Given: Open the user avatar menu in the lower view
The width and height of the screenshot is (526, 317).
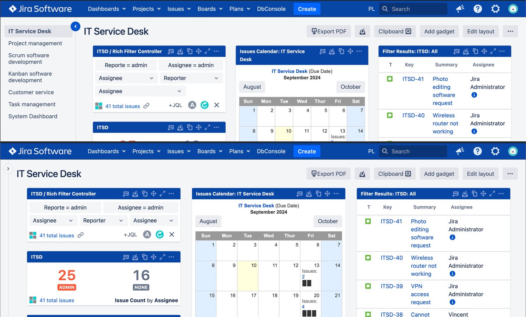Looking at the screenshot, I should click(x=513, y=151).
